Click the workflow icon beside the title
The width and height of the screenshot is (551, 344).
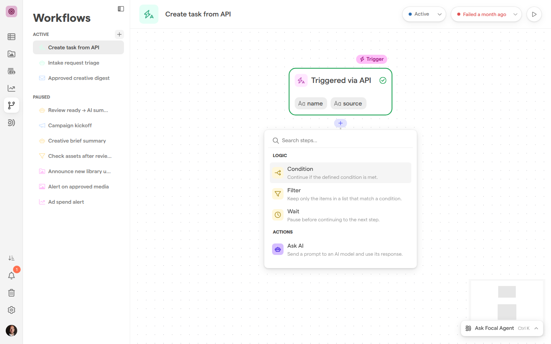[x=149, y=14]
